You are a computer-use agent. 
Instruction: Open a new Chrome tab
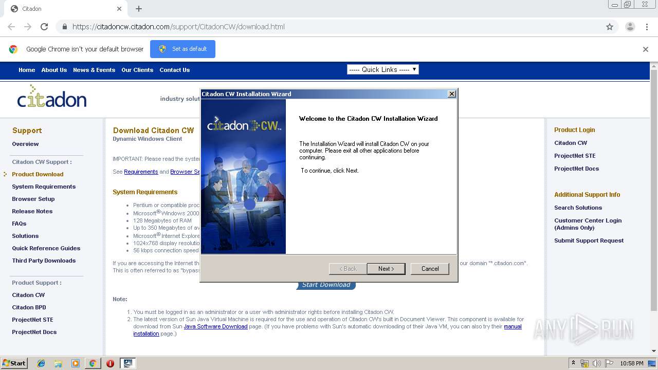coord(139,9)
